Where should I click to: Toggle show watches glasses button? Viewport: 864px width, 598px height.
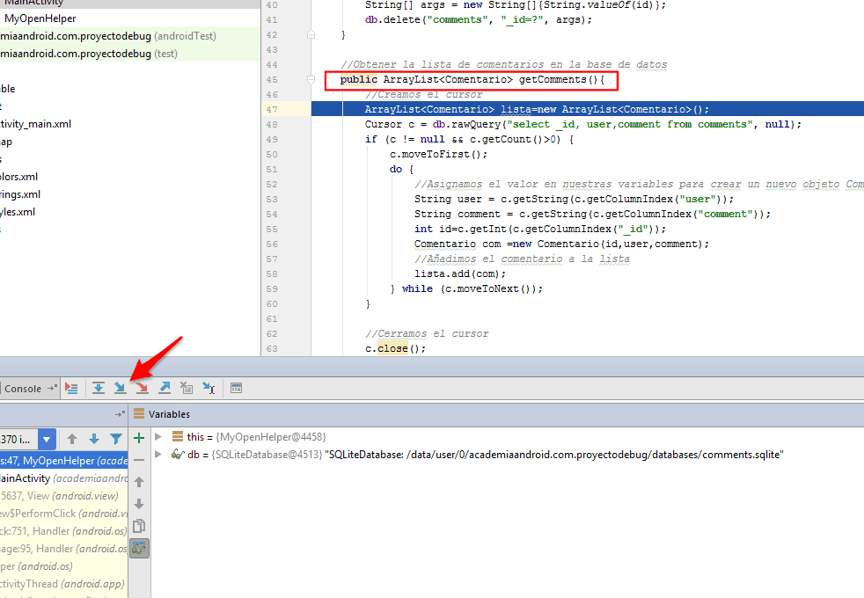pyautogui.click(x=139, y=549)
